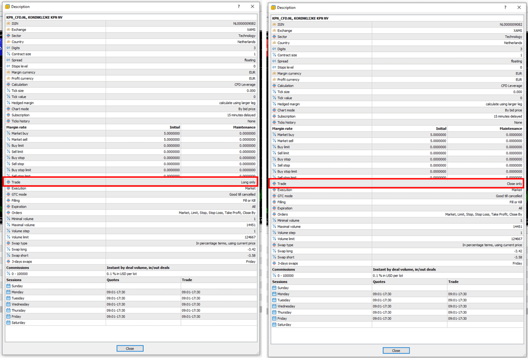Click Friday session calendar icon in right window
Viewport: 528px width, 358px height.
[274, 319]
